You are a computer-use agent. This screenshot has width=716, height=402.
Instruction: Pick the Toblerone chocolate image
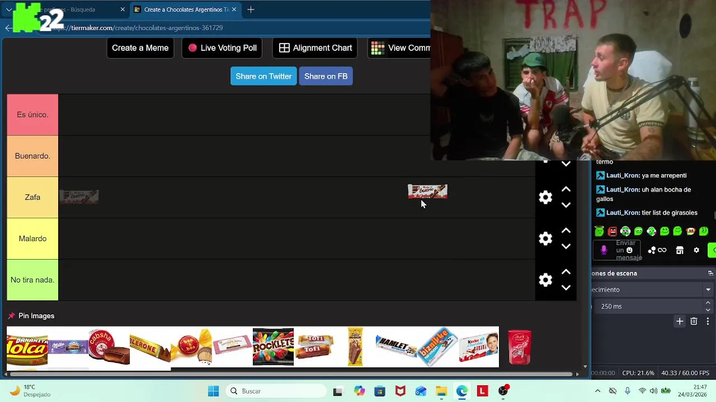[150, 347]
